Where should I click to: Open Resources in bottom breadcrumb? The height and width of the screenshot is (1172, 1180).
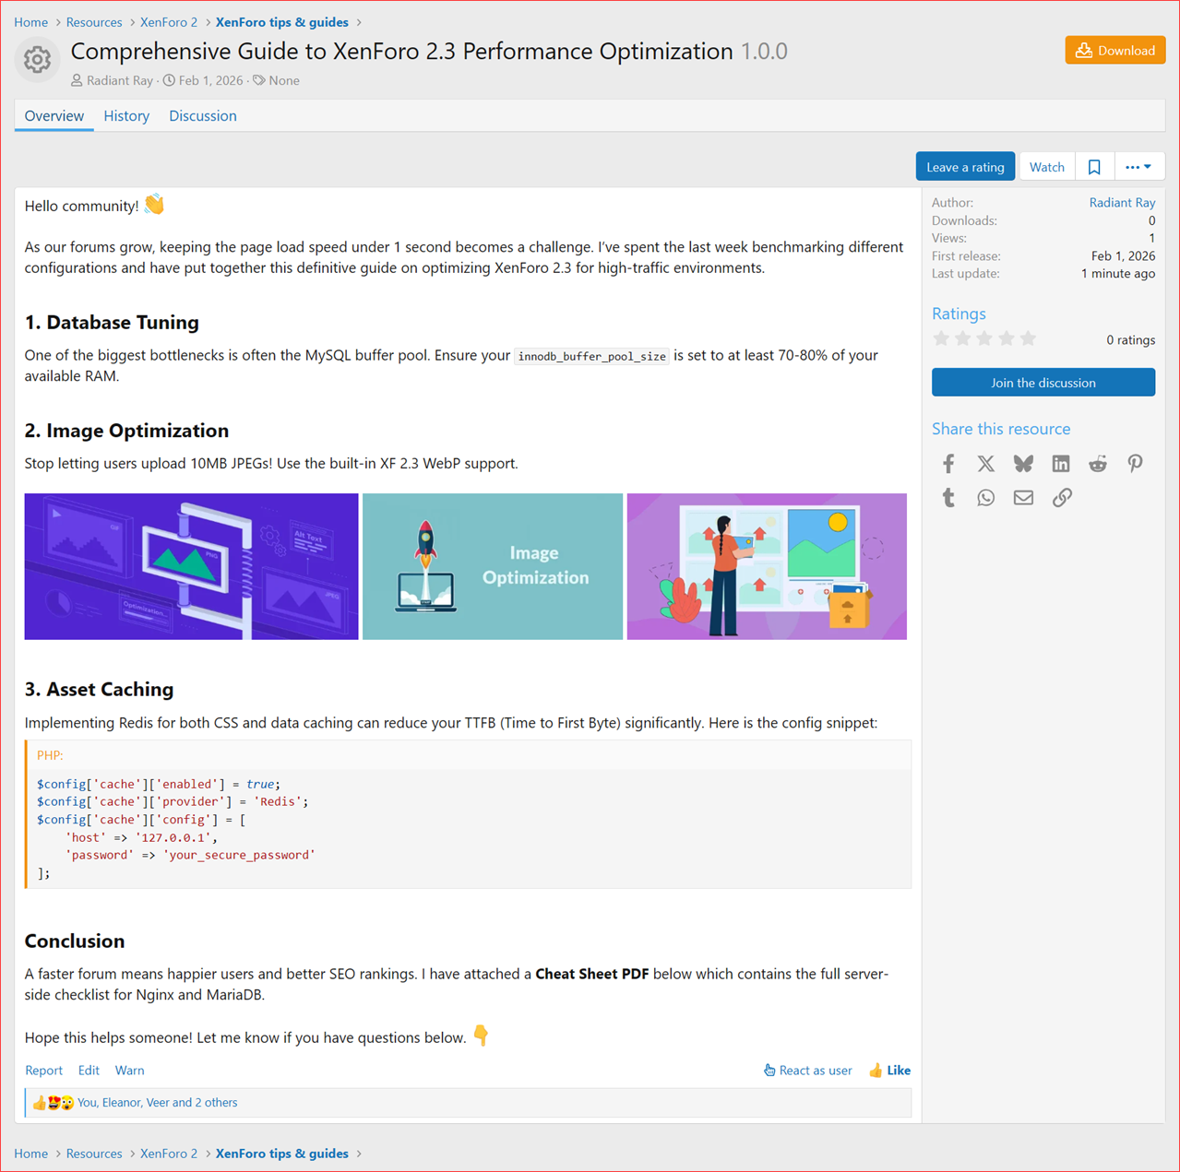coord(94,1154)
